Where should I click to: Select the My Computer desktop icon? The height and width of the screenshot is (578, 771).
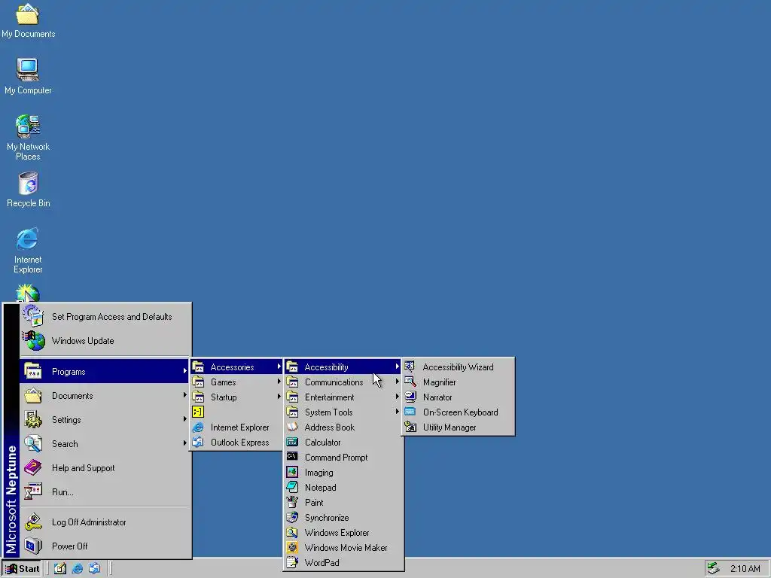28,76
